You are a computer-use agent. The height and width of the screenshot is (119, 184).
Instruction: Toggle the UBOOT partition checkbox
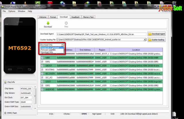(x=42, y=66)
